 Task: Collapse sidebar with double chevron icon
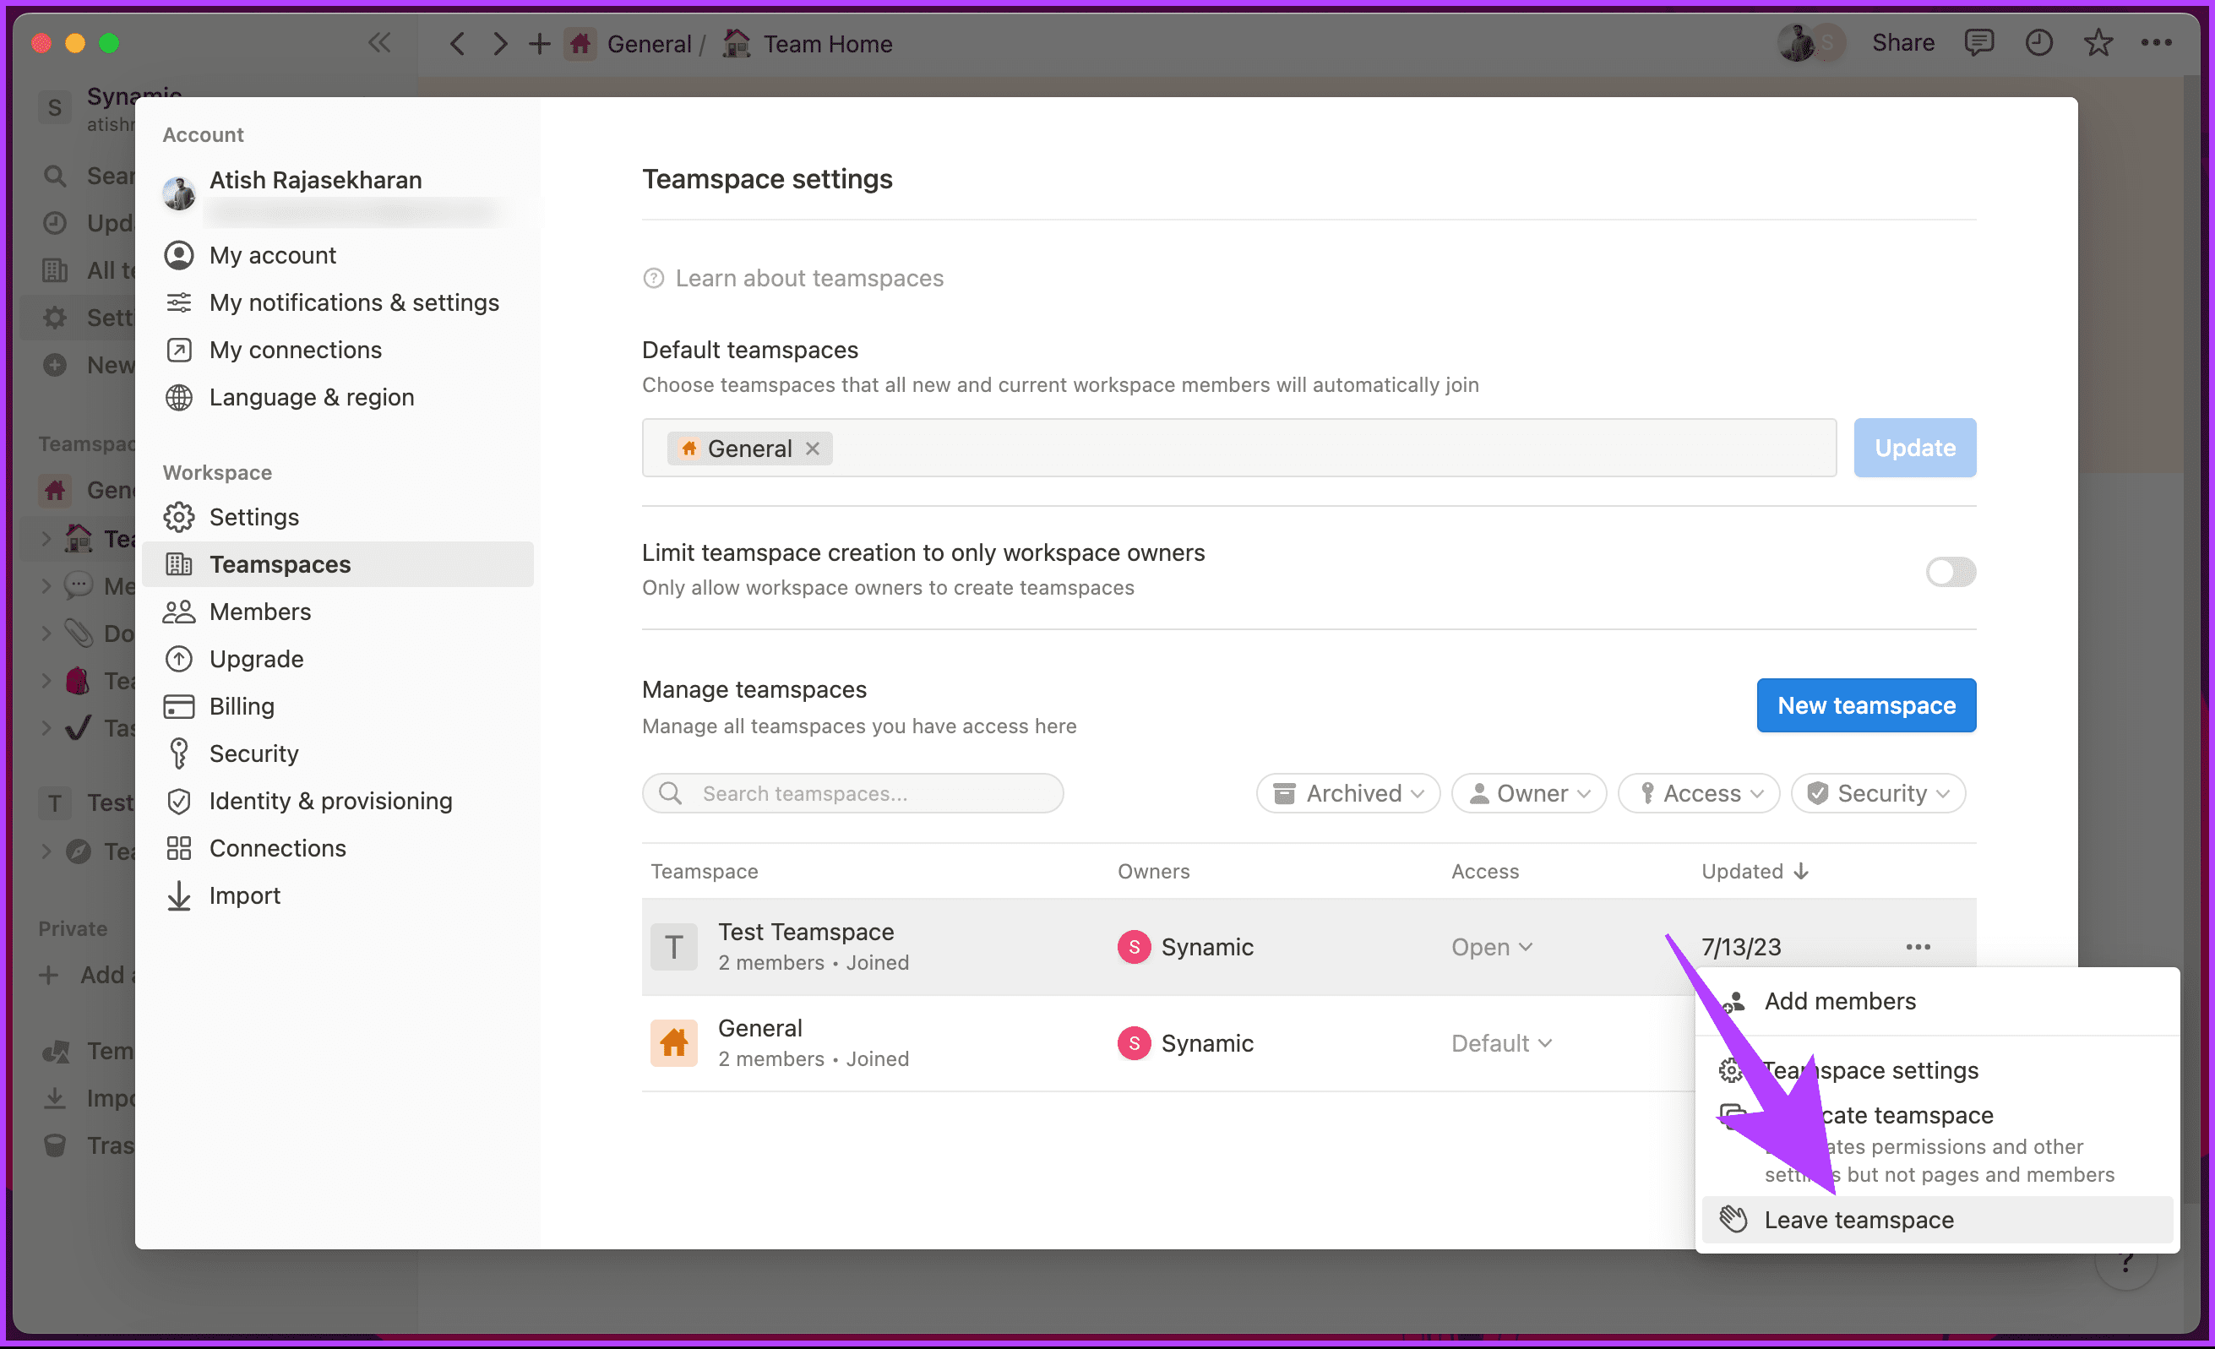pos(379,42)
